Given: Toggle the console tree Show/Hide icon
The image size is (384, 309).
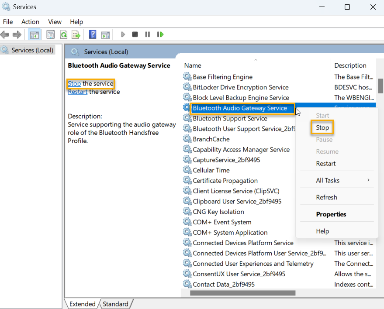Looking at the screenshot, I should click(x=34, y=34).
